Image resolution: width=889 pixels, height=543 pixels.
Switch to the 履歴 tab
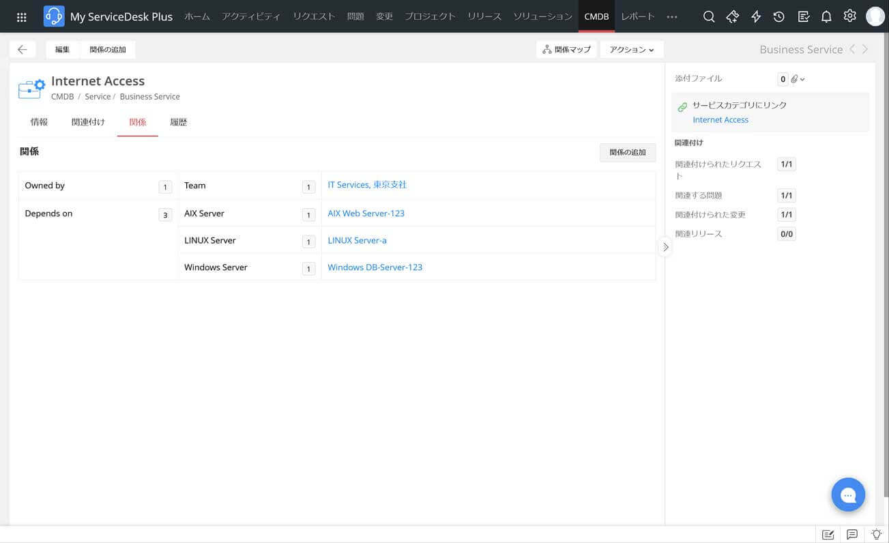coord(178,122)
